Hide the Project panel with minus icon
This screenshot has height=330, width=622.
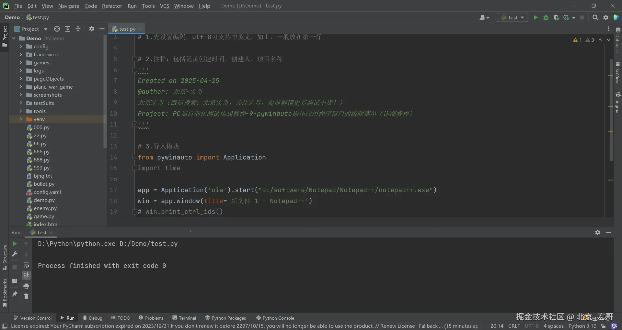(102, 29)
